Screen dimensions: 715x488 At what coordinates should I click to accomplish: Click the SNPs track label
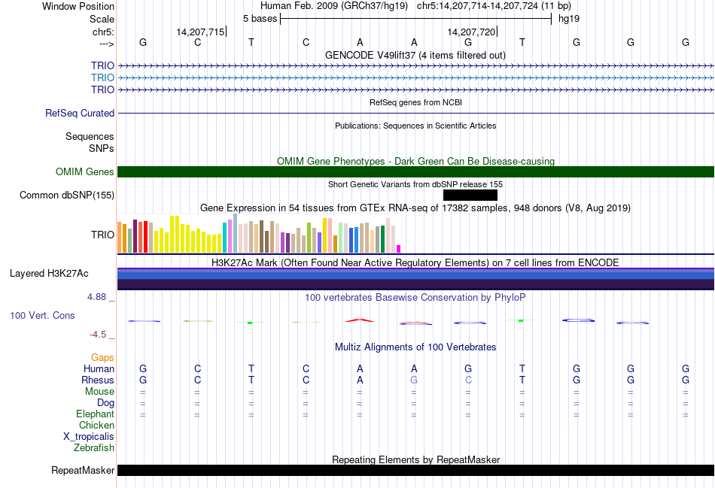click(x=102, y=148)
